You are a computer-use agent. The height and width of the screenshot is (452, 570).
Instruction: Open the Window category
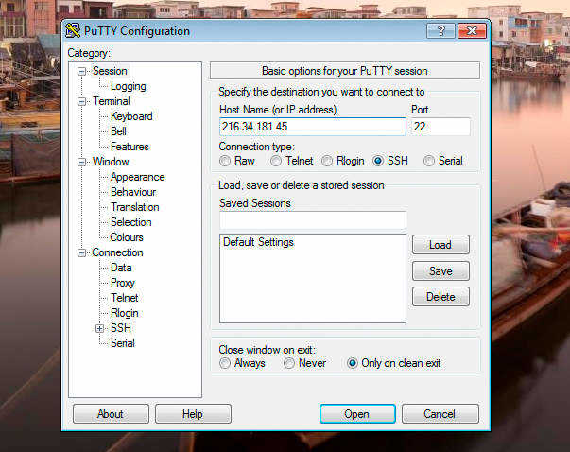[111, 162]
